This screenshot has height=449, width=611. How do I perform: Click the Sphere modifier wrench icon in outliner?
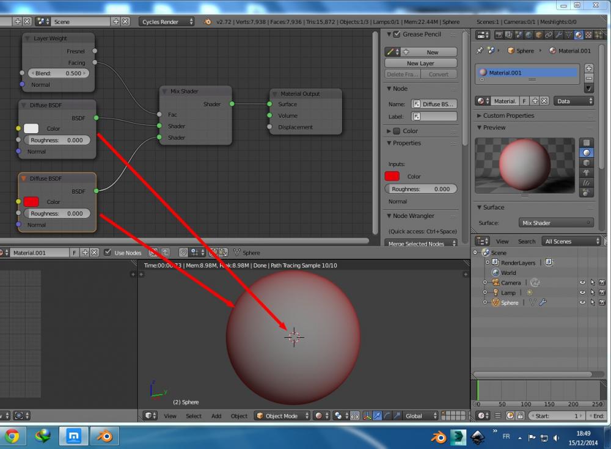[x=543, y=302]
